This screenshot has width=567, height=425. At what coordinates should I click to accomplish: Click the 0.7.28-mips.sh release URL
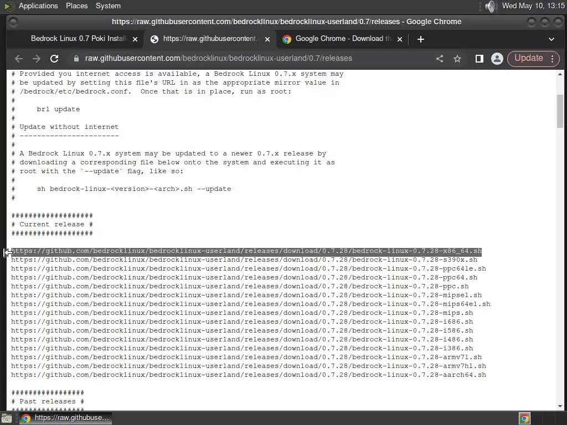pyautogui.click(x=242, y=313)
